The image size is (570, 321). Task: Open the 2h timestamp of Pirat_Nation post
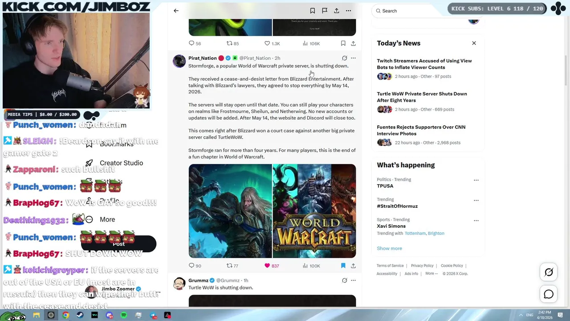click(x=277, y=58)
